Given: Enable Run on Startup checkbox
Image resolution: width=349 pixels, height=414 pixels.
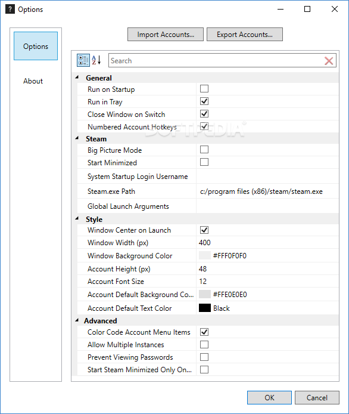Looking at the screenshot, I should coord(204,88).
